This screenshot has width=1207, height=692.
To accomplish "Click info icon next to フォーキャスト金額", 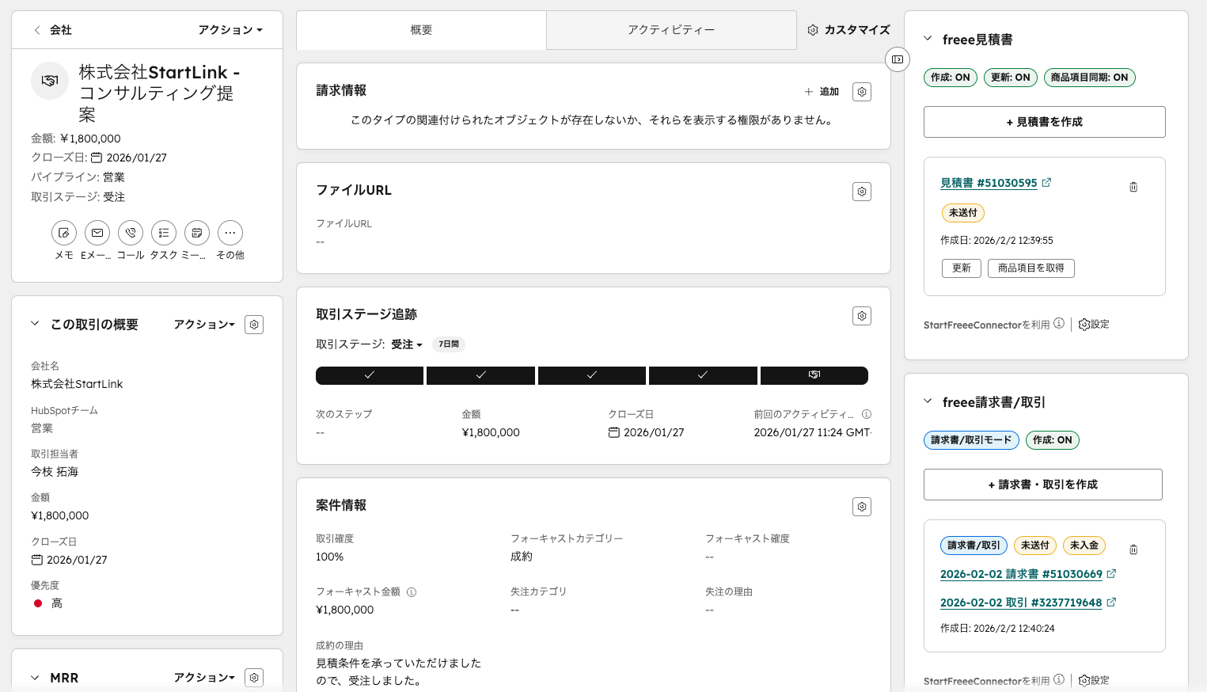I will pyautogui.click(x=412, y=591).
